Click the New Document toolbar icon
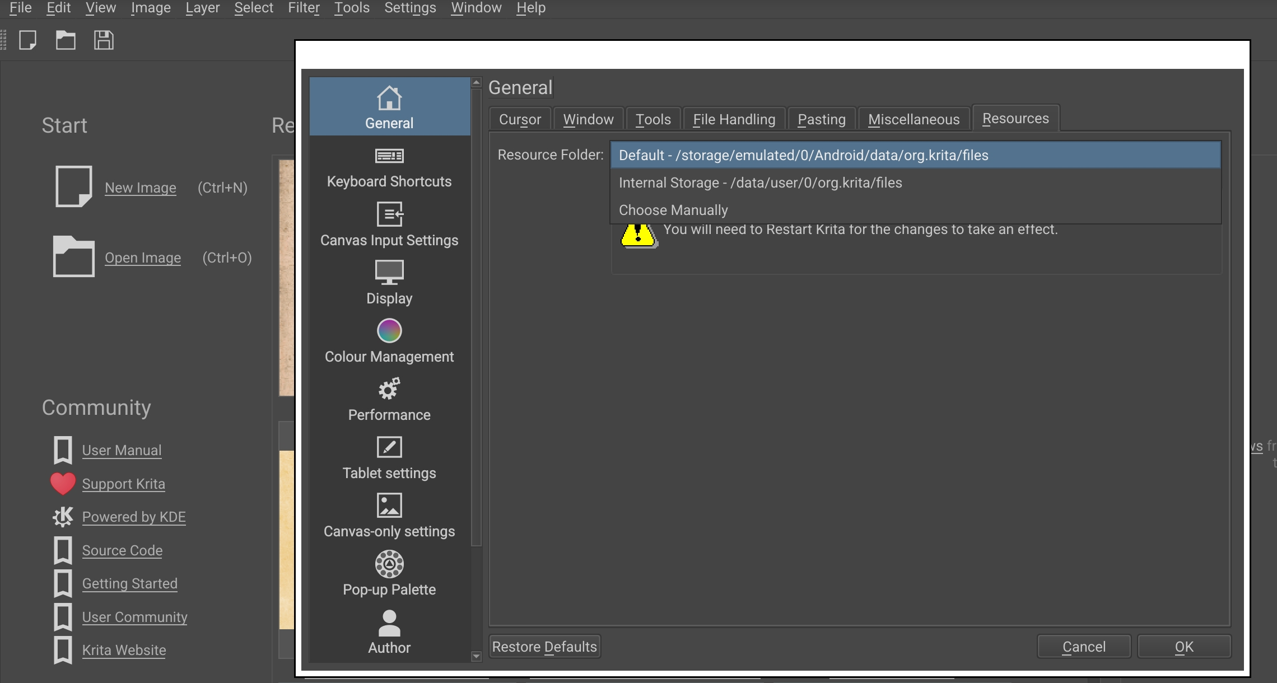The width and height of the screenshot is (1277, 683). coord(27,40)
